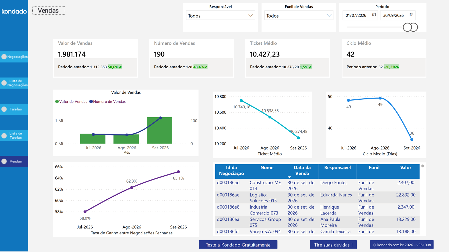Click the 50,6% change indicator on Valor de Vendas
This screenshot has height=252, width=449.
[x=115, y=67]
